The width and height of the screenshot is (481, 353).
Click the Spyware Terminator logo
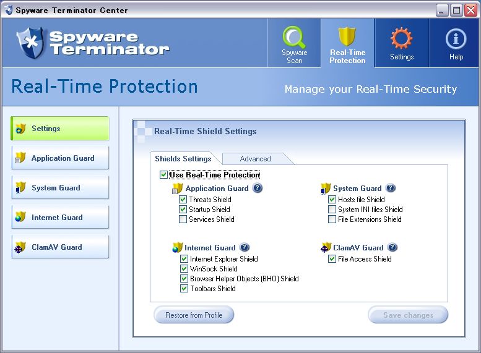[93, 42]
